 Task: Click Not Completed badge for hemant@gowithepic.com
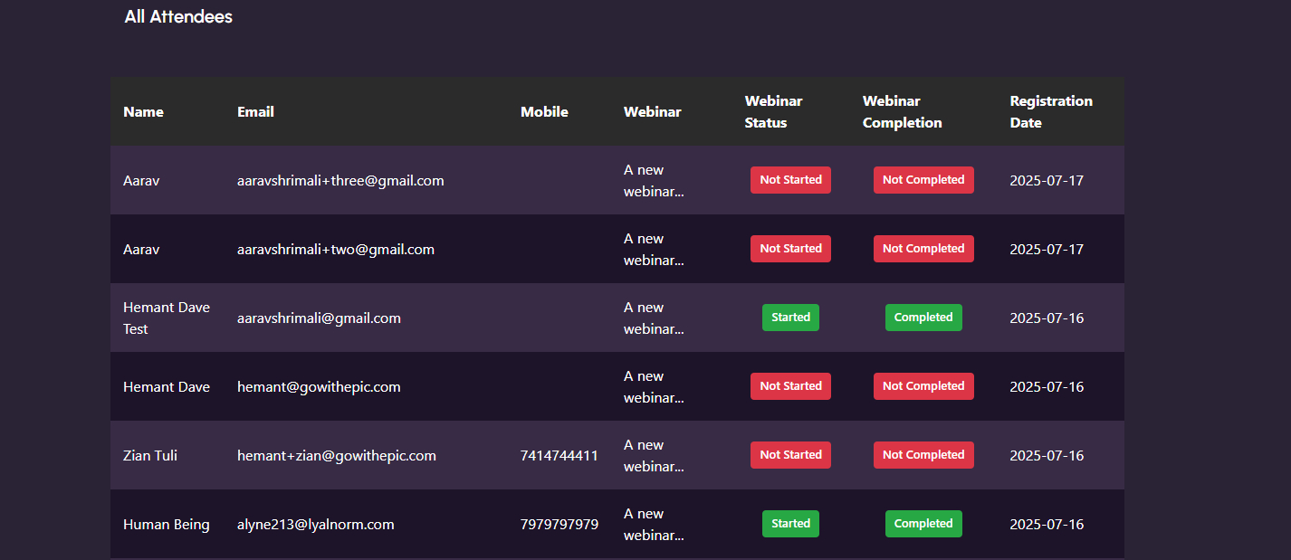pyautogui.click(x=923, y=386)
